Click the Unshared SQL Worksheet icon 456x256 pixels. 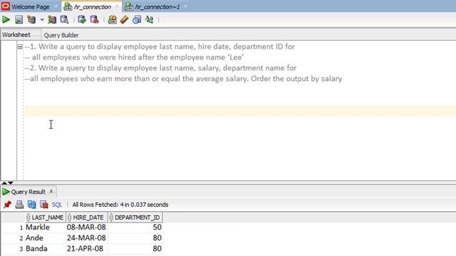(113, 20)
